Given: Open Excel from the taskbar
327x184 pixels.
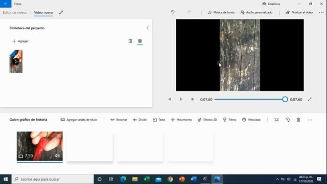Looking at the screenshot, I should [147, 179].
